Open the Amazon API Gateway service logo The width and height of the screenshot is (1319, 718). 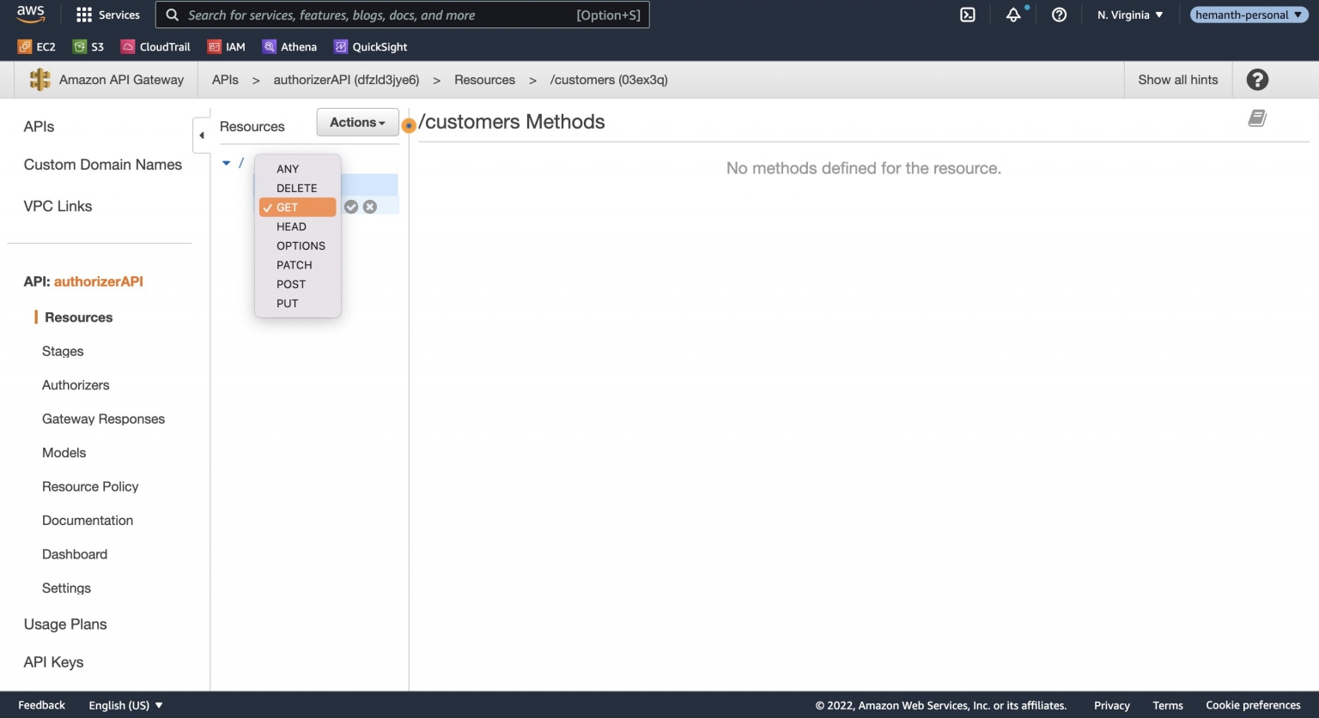[x=40, y=79]
